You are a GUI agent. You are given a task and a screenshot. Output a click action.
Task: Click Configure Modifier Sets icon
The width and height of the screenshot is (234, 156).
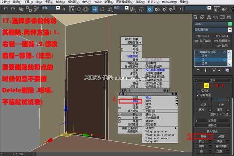click(x=227, y=70)
